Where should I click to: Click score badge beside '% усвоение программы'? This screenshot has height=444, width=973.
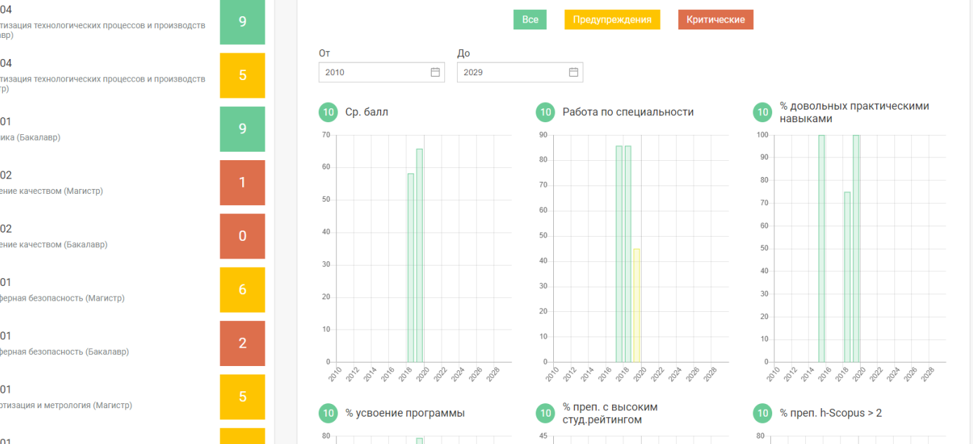click(x=328, y=413)
